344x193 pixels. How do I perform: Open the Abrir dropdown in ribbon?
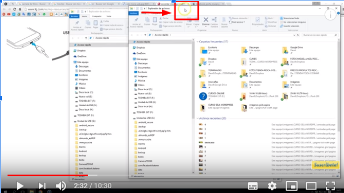(x=269, y=18)
